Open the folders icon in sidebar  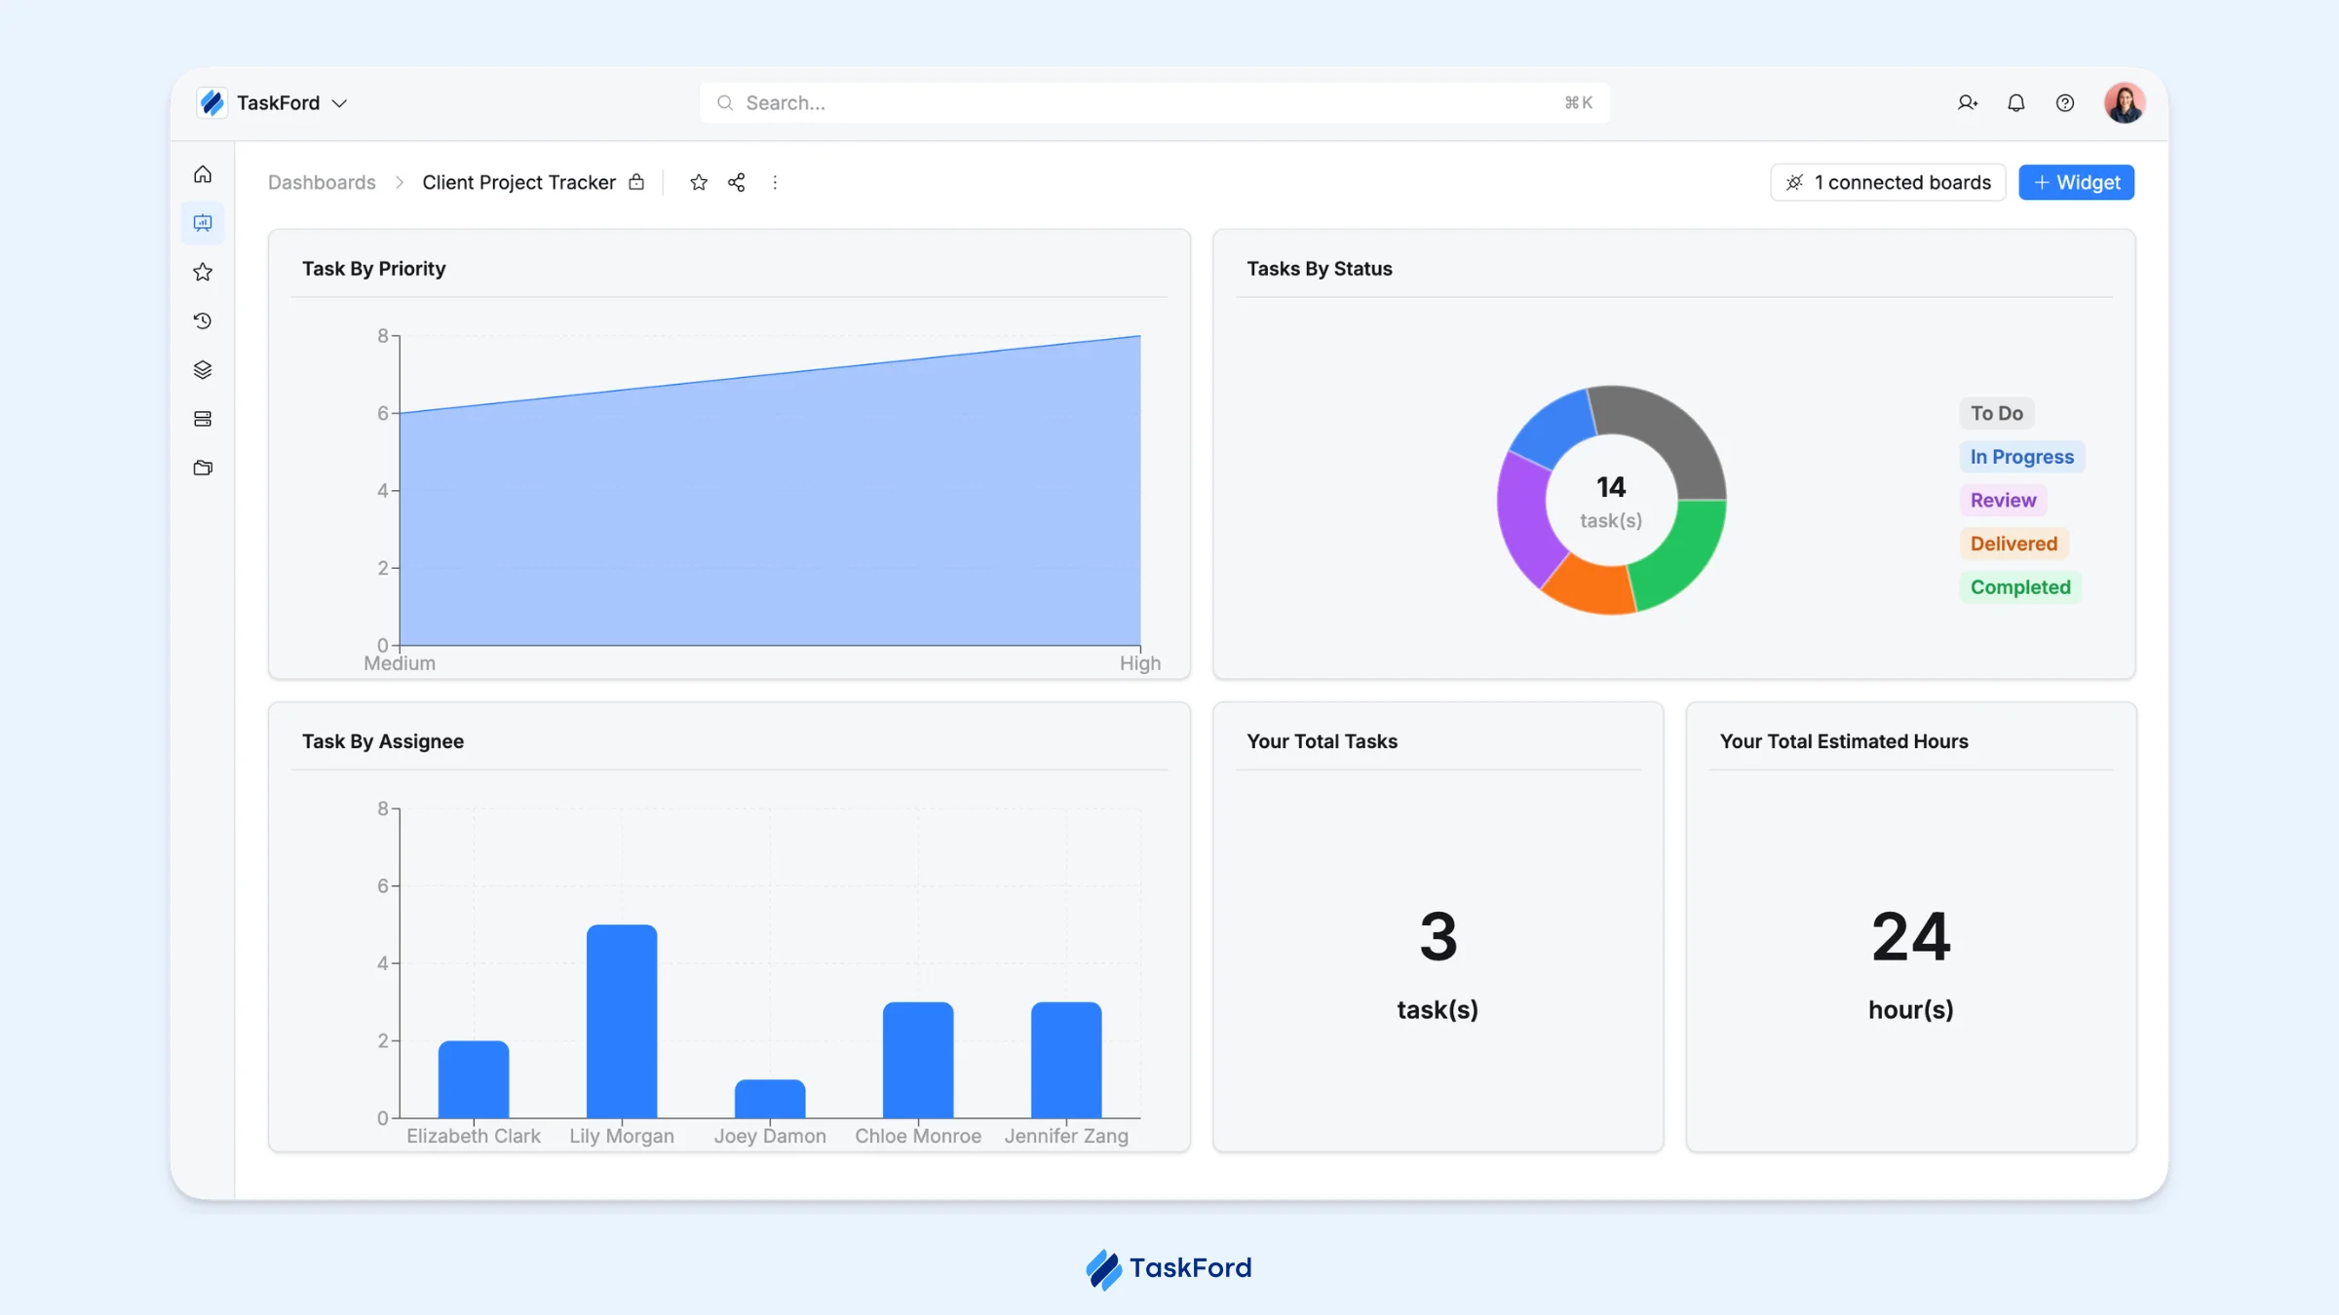[203, 468]
